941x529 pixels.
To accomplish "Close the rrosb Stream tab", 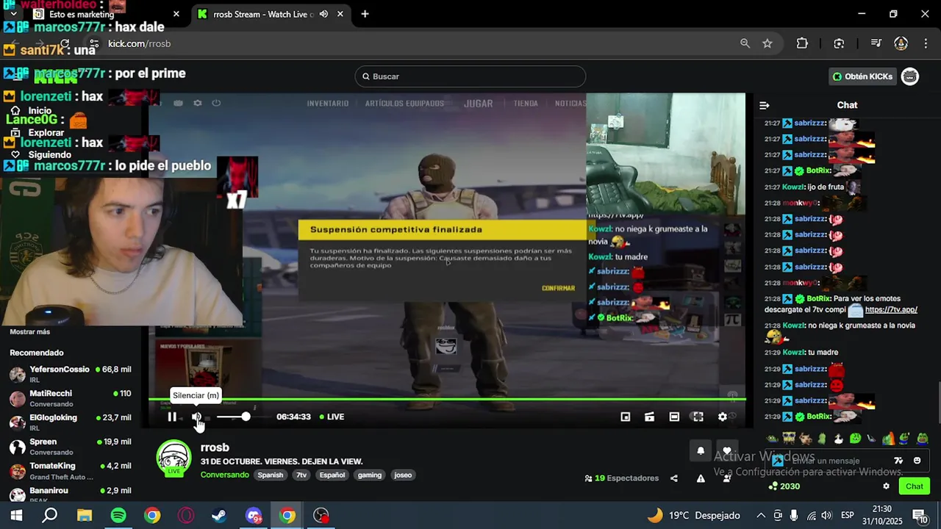I will pyautogui.click(x=341, y=14).
